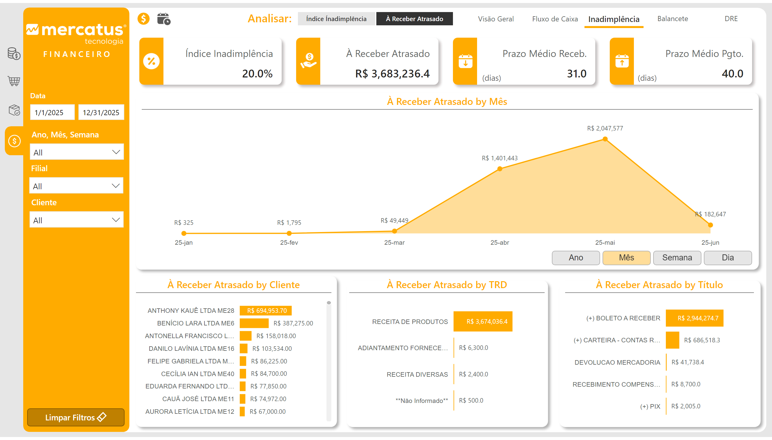Screen dimensions: 772x440
Task: Go to the Fluxo de Caixa tab
Action: pyautogui.click(x=555, y=19)
